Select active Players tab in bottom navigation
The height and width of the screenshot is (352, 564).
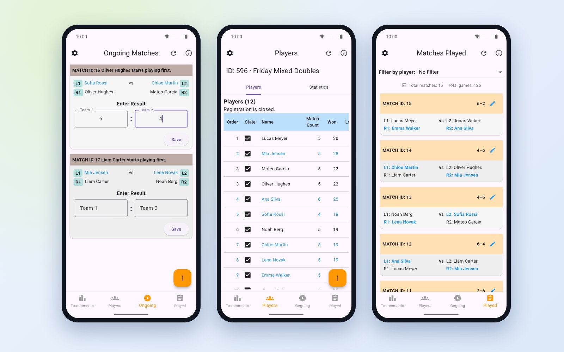click(x=270, y=301)
